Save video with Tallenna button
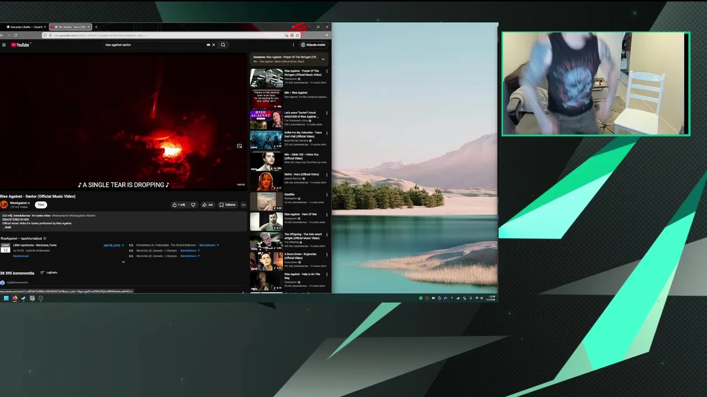This screenshot has height=397, width=707. (x=228, y=205)
